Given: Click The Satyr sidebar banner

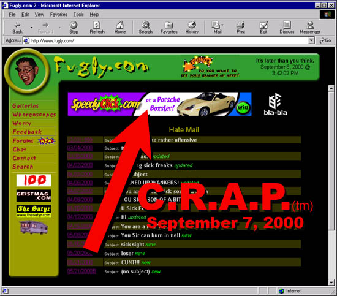Looking at the screenshot, I should click(34, 211).
